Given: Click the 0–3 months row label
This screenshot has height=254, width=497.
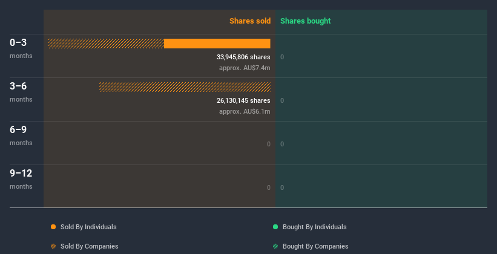Looking at the screenshot, I should [x=21, y=48].
